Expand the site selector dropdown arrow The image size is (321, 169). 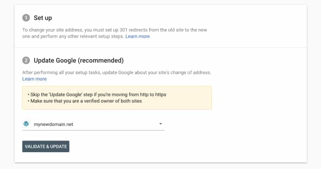click(160, 124)
